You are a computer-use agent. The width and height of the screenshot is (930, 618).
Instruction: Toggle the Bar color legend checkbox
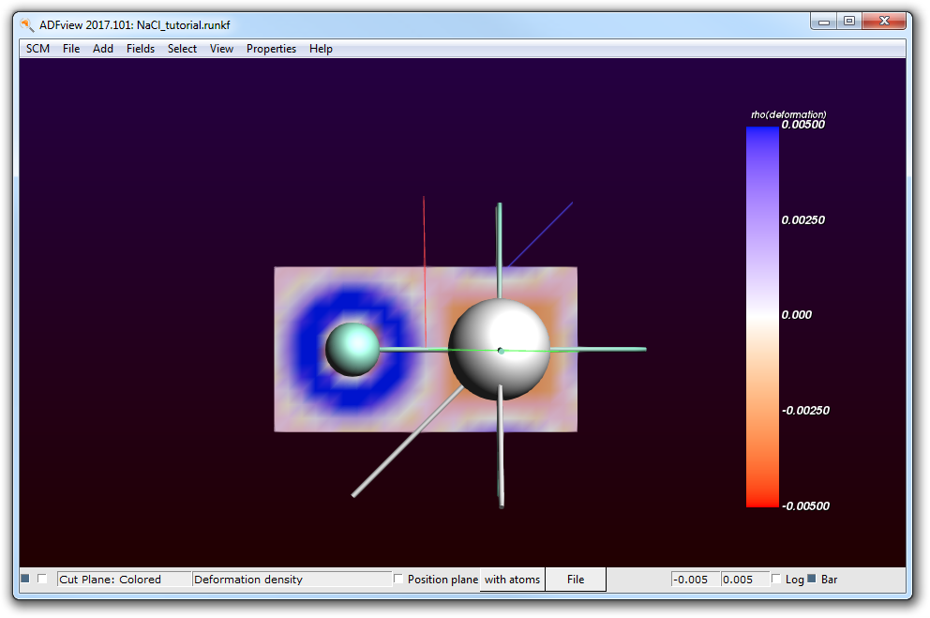tap(811, 579)
